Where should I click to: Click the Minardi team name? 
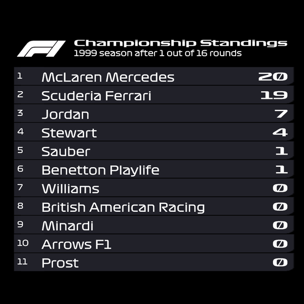click(67, 226)
